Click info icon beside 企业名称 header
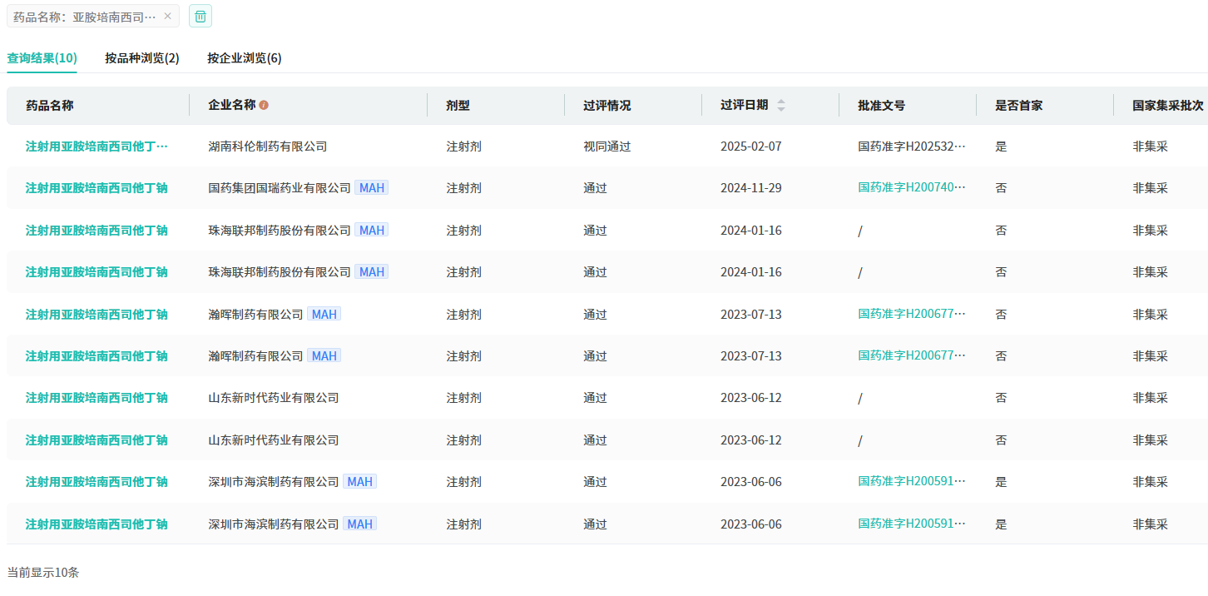This screenshot has height=596, width=1208. tap(264, 106)
